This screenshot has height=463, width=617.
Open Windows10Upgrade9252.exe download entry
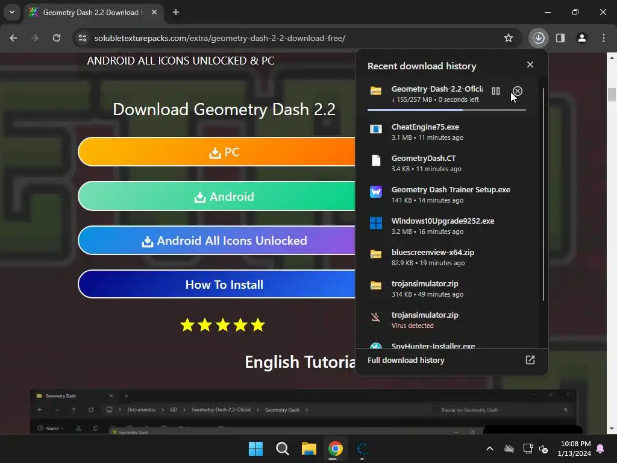tap(446, 226)
